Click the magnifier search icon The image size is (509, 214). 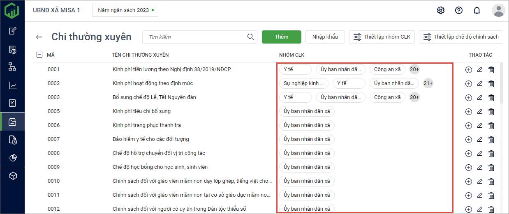click(251, 37)
